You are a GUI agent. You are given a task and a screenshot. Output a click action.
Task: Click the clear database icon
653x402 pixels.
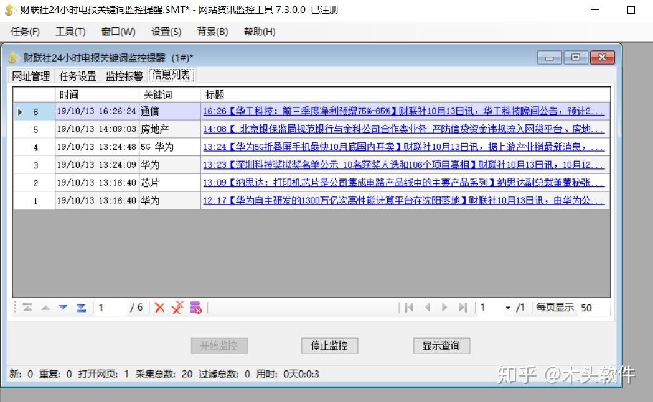(195, 308)
